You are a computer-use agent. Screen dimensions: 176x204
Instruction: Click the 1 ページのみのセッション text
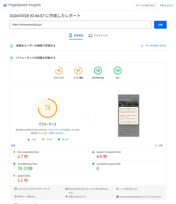coord(128,189)
